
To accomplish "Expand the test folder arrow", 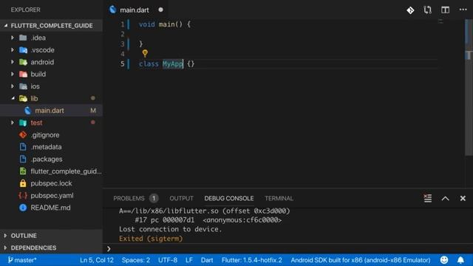I will (x=13, y=123).
